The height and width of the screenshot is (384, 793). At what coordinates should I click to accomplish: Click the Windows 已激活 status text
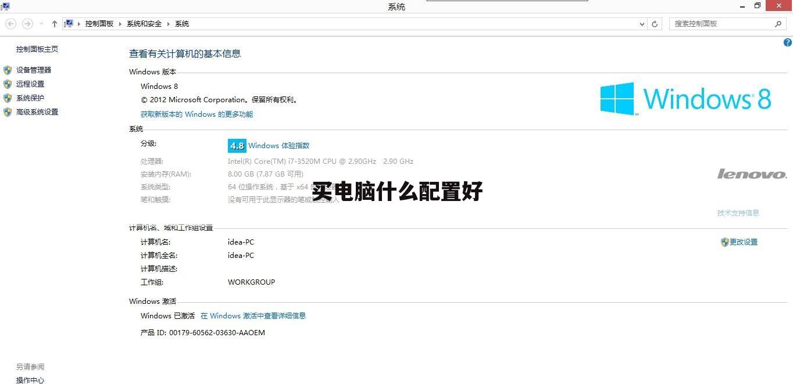coord(167,316)
